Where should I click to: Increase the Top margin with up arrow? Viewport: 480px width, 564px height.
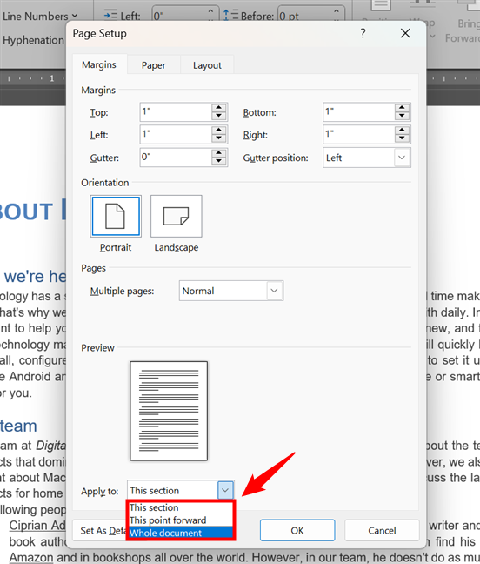coord(218,108)
